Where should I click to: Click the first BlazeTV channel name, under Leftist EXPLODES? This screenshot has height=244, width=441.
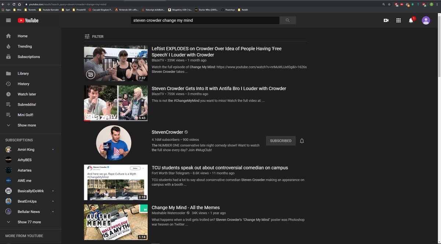(158, 60)
